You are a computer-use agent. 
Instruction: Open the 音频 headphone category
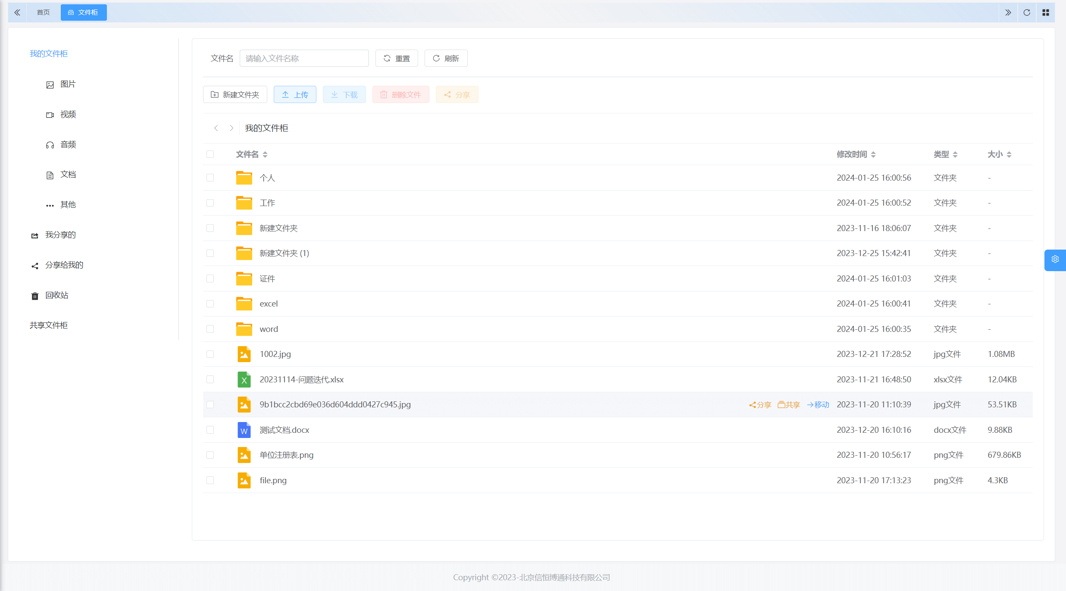click(x=68, y=145)
